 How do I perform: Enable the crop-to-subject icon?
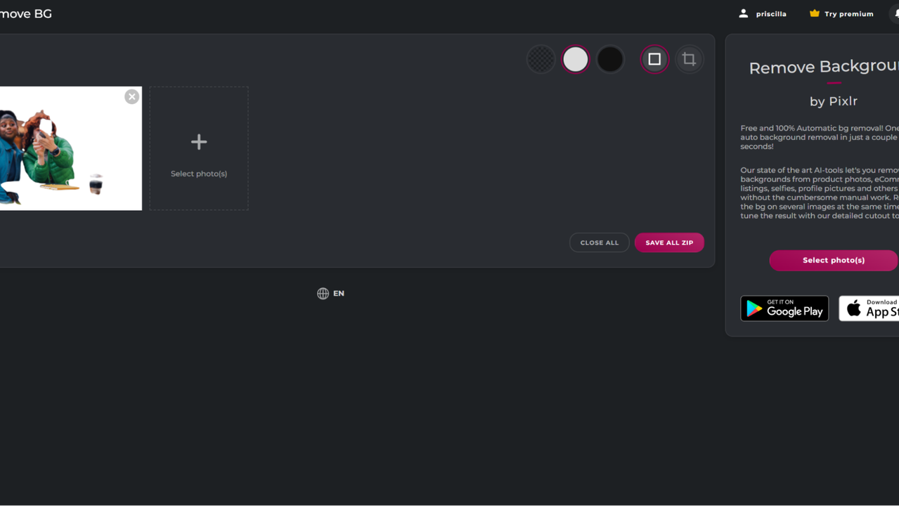[689, 60]
